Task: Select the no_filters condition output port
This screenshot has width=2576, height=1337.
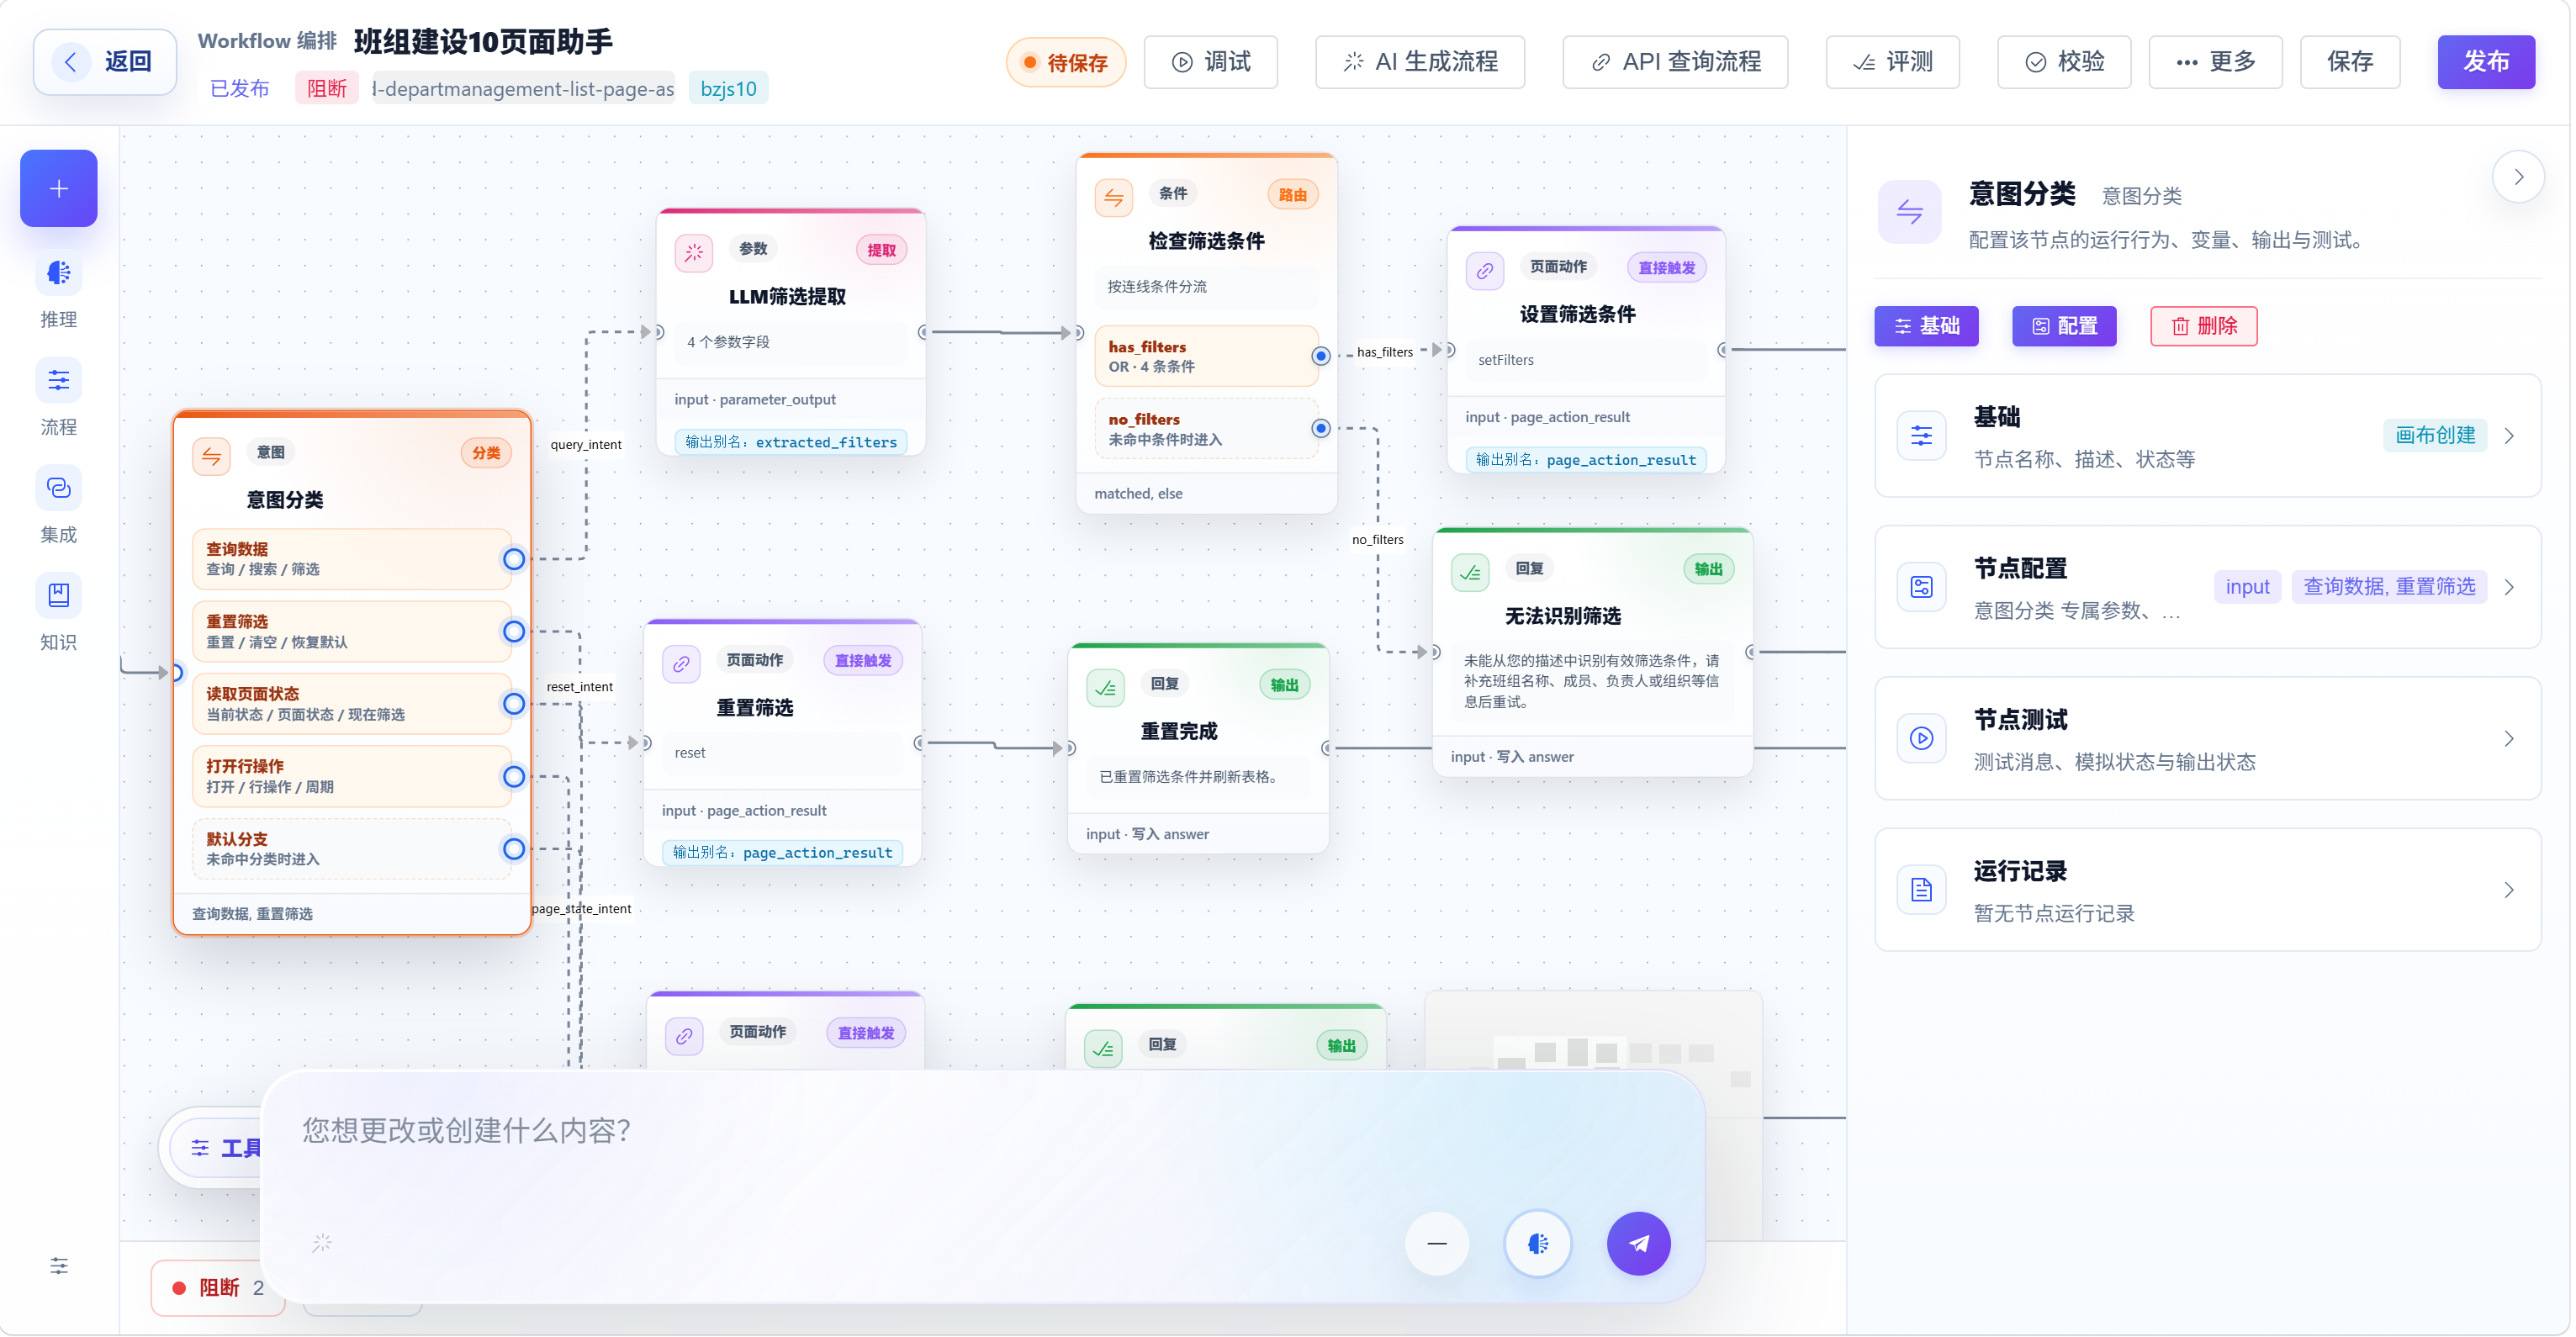Action: tap(1321, 428)
